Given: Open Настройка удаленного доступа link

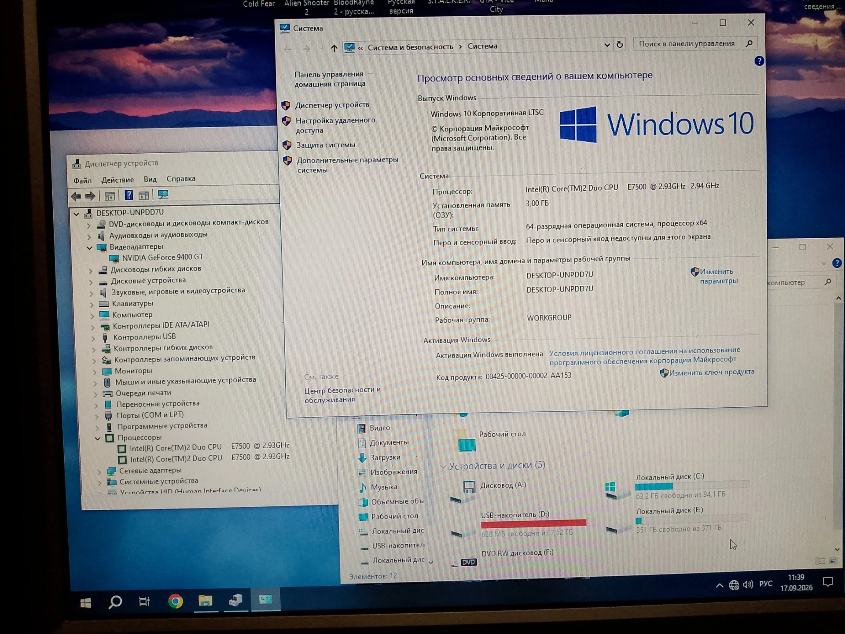Looking at the screenshot, I should coord(335,125).
